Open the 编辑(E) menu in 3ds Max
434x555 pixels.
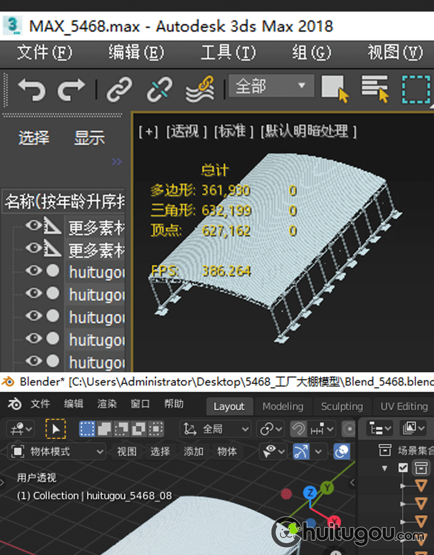tap(136, 53)
